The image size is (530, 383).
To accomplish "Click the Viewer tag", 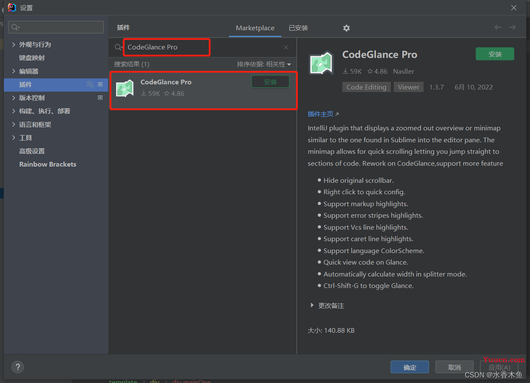I will point(409,87).
